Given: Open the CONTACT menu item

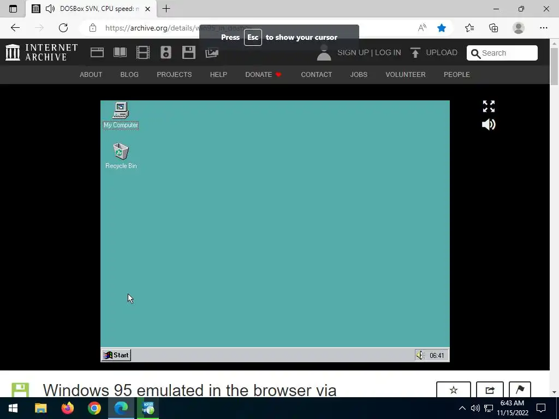Looking at the screenshot, I should (316, 74).
